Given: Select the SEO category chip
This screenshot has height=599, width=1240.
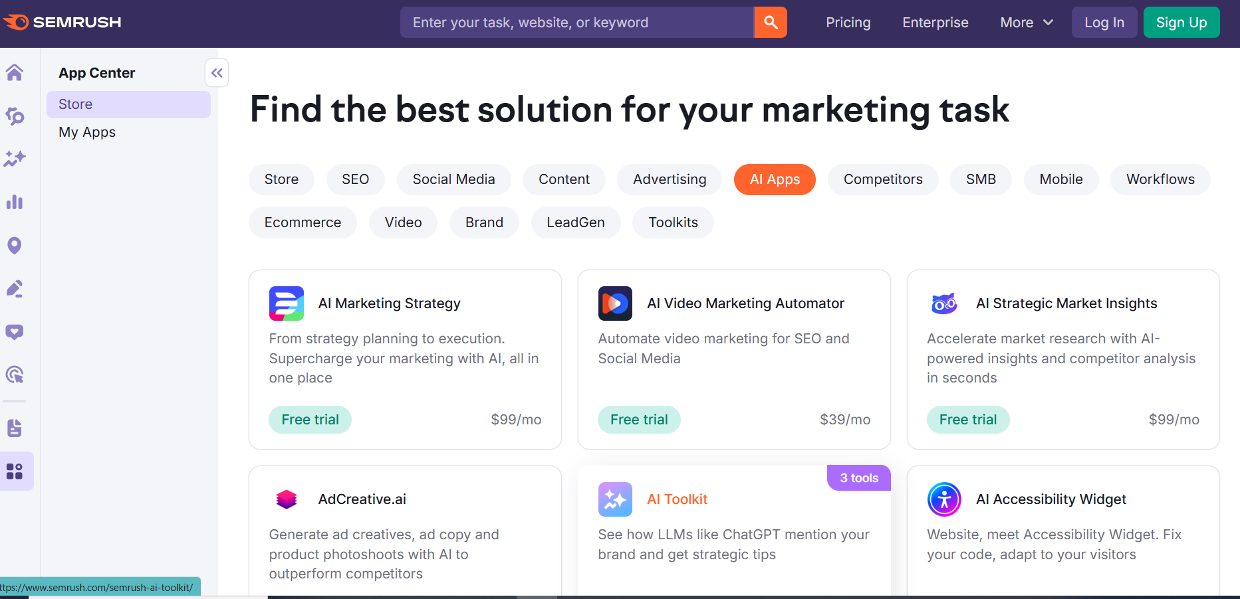Looking at the screenshot, I should pos(355,179).
